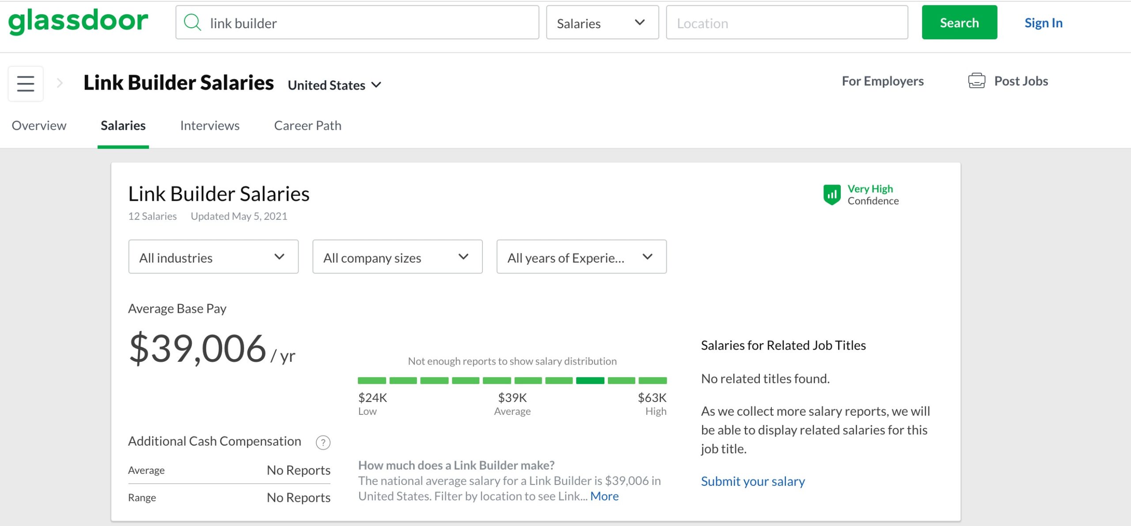Open the All industries filter dropdown
Screen dimensions: 1131x526
[x=213, y=257]
